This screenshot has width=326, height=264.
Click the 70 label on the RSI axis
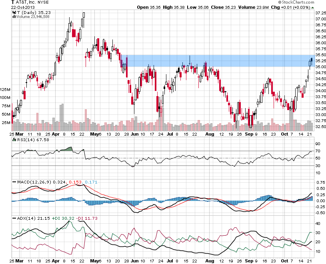318,151
